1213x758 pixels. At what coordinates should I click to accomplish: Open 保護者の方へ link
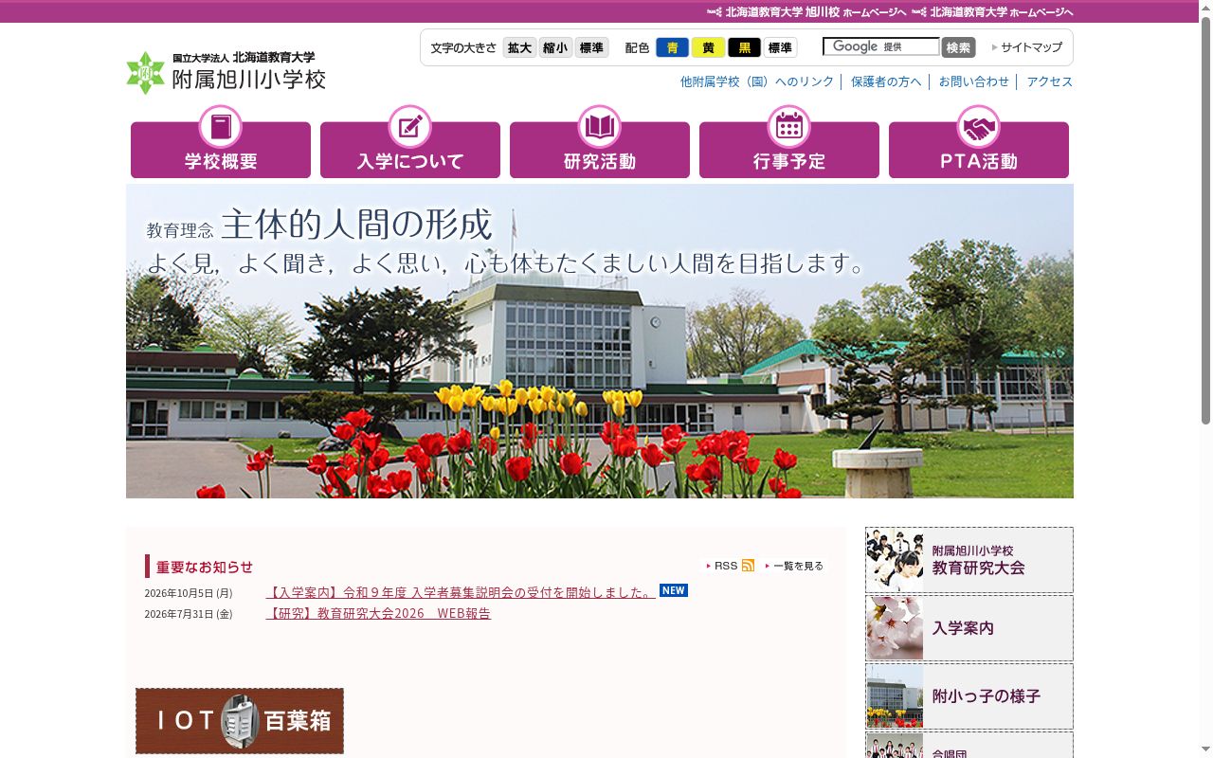[886, 81]
